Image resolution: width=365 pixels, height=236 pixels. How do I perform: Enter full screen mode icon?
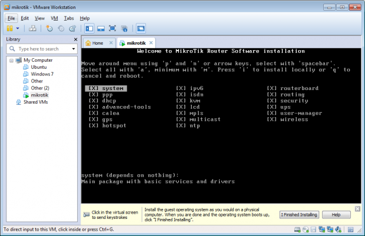click(112, 28)
